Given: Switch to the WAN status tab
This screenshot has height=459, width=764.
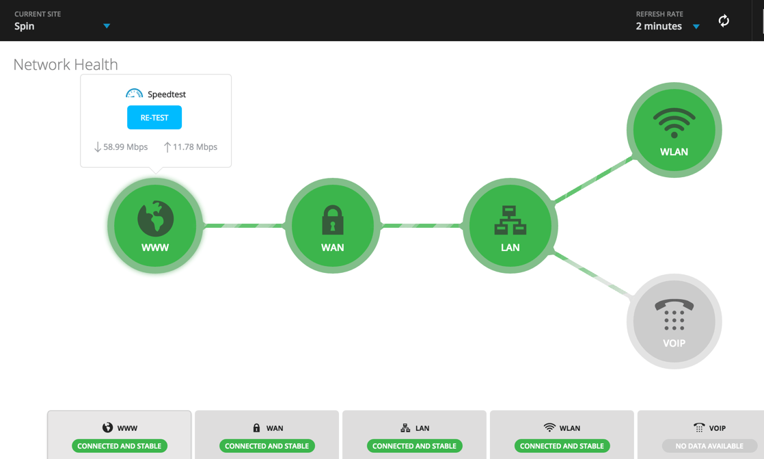Looking at the screenshot, I should (x=267, y=434).
